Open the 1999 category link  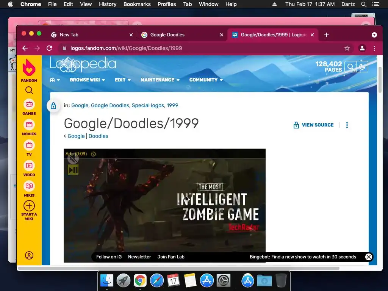click(172, 105)
